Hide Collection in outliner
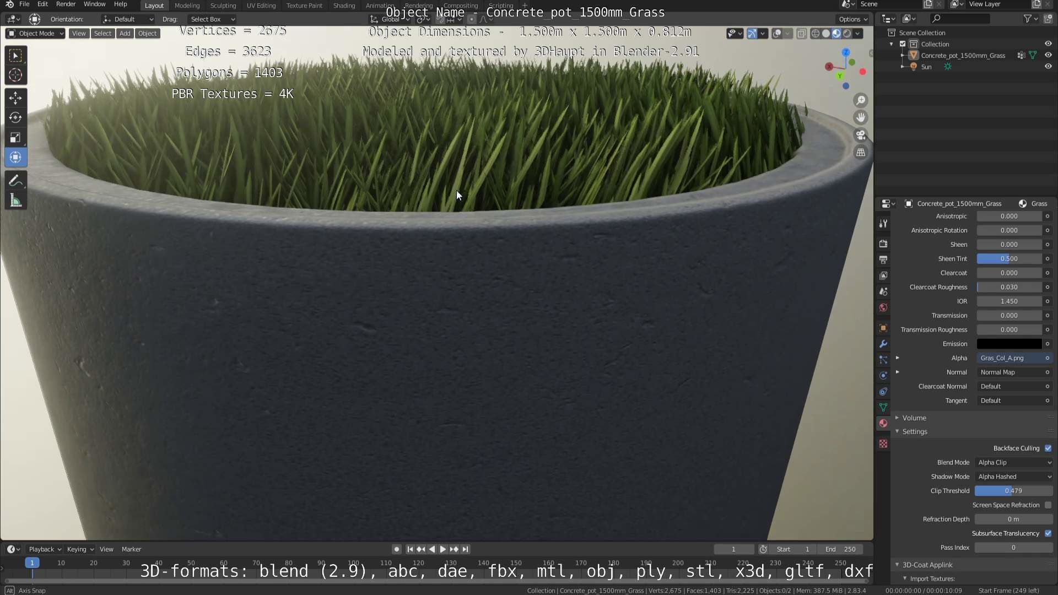 [x=1048, y=44]
